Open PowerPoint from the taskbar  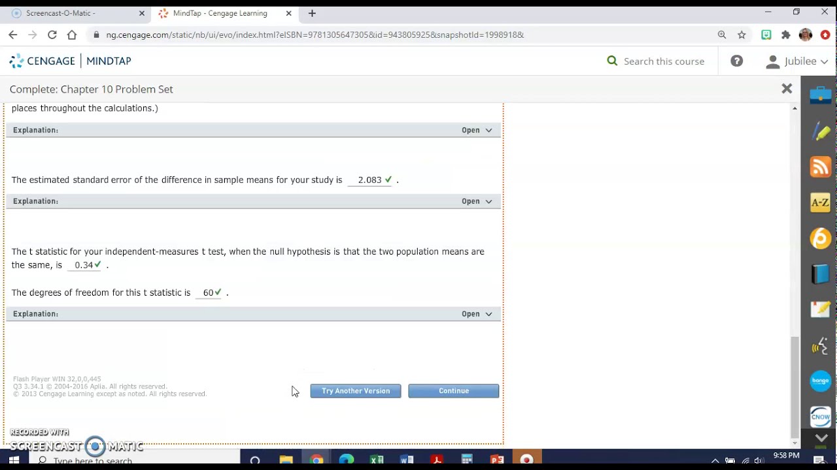[x=497, y=460]
